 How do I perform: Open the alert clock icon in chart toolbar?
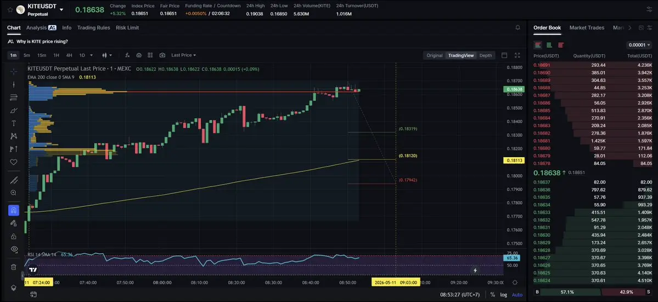139,55
